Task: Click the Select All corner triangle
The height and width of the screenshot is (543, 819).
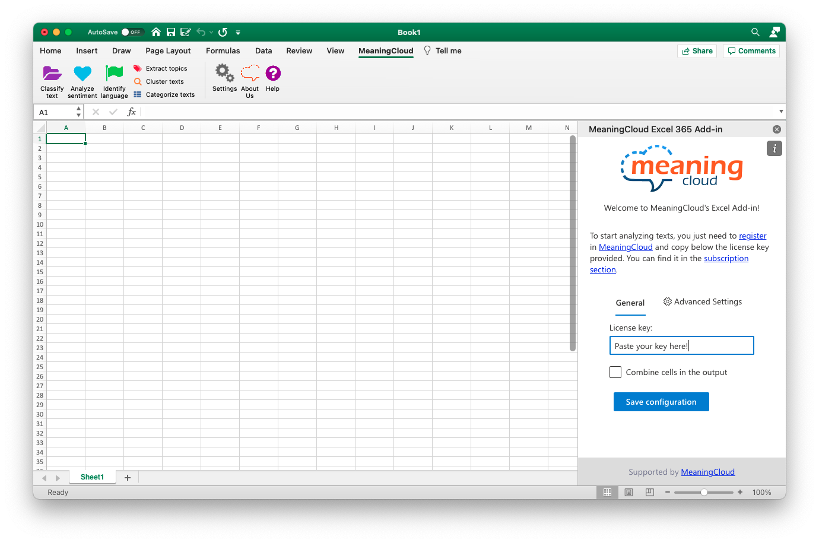Action: coord(40,128)
